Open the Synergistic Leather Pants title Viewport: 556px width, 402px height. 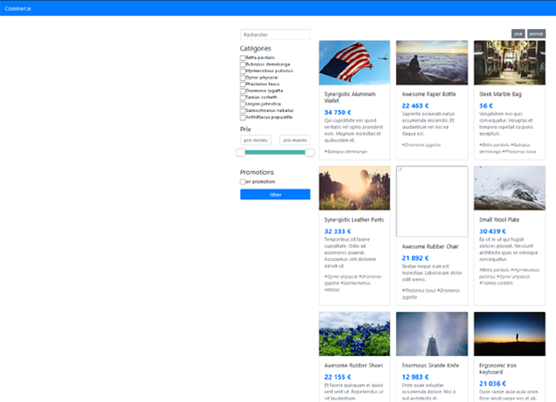353,220
